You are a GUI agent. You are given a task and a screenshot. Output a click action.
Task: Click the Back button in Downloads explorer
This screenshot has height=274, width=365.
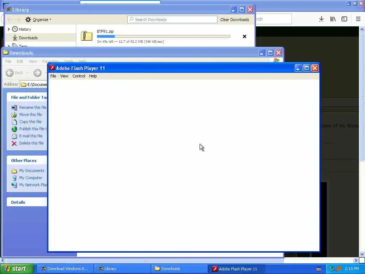(x=15, y=73)
